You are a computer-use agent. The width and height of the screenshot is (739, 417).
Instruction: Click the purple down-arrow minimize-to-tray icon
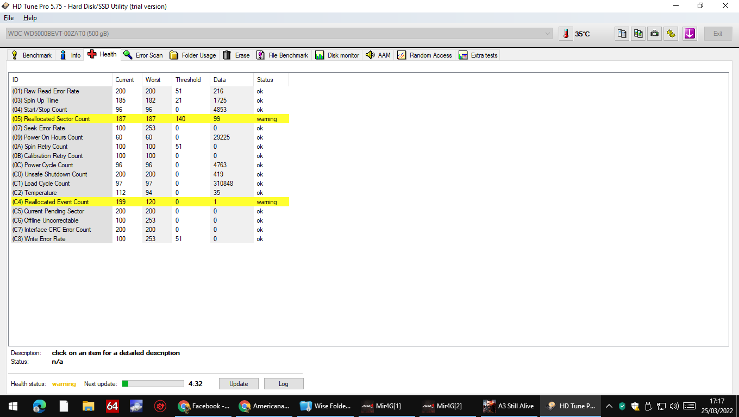click(x=690, y=34)
